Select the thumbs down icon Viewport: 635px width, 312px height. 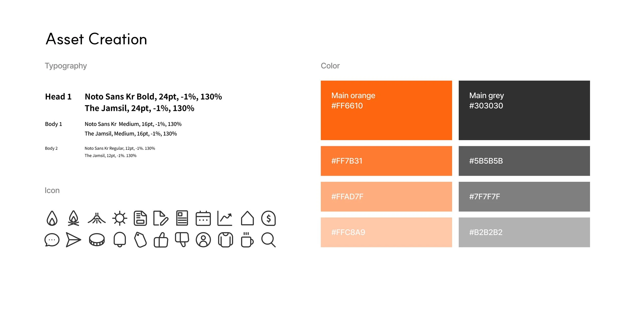182,240
